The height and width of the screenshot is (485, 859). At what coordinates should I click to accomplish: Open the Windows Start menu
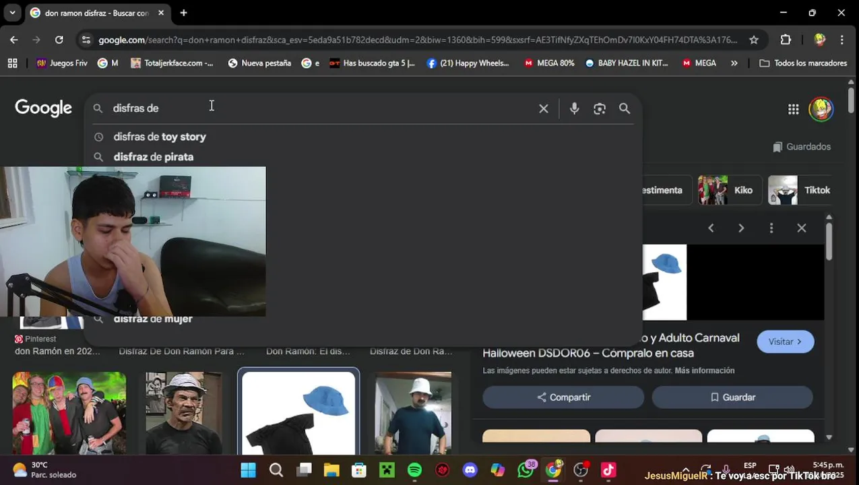click(x=248, y=470)
